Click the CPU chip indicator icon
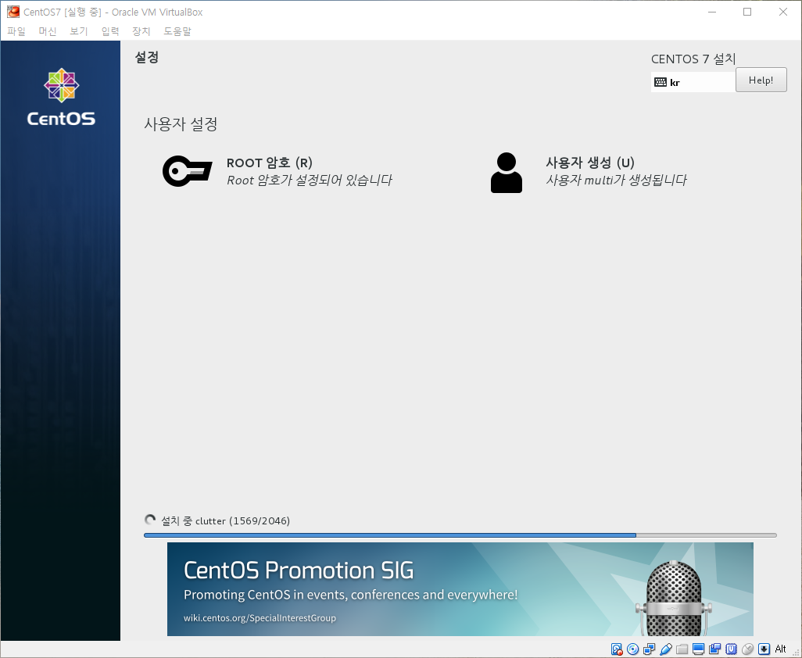 (732, 649)
